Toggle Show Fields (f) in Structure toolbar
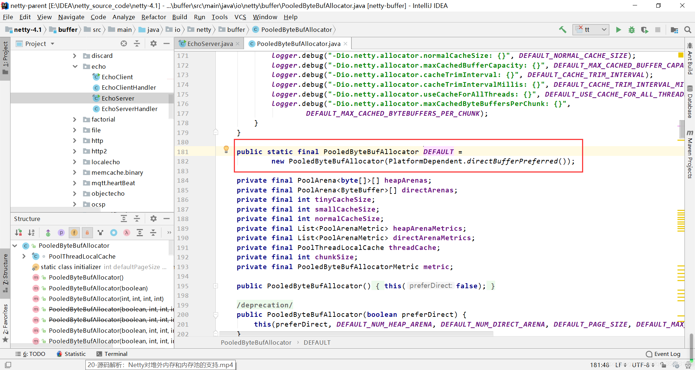This screenshot has height=370, width=695. (x=74, y=233)
